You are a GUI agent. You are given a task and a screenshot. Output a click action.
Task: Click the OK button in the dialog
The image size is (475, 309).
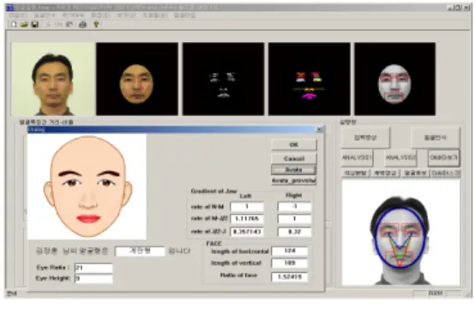[x=294, y=145]
